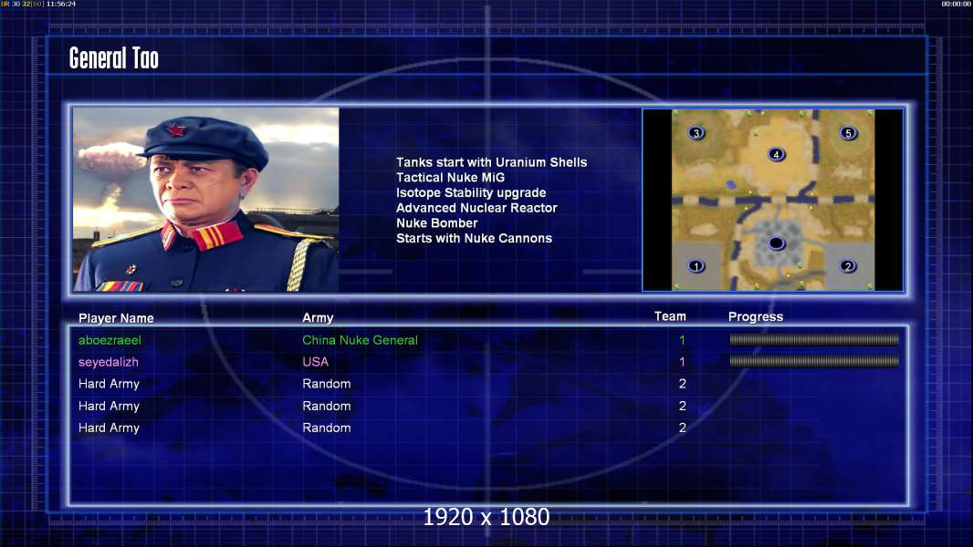Image resolution: width=973 pixels, height=547 pixels.
Task: Click aboezraeel's loading progress bar
Action: click(814, 339)
